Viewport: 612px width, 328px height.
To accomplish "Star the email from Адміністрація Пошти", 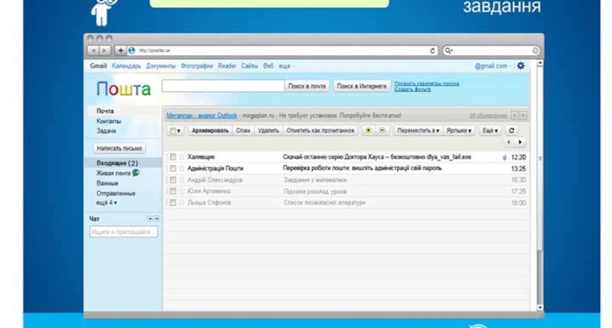I will tap(182, 168).
